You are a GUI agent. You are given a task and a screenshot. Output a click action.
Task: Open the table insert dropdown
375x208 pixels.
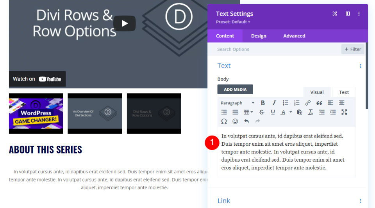[x=248, y=112]
